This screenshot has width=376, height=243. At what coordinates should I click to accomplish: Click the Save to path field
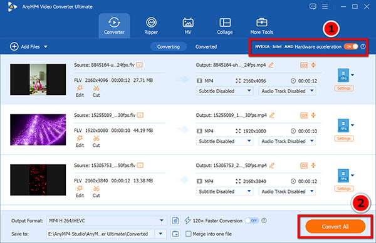point(101,234)
